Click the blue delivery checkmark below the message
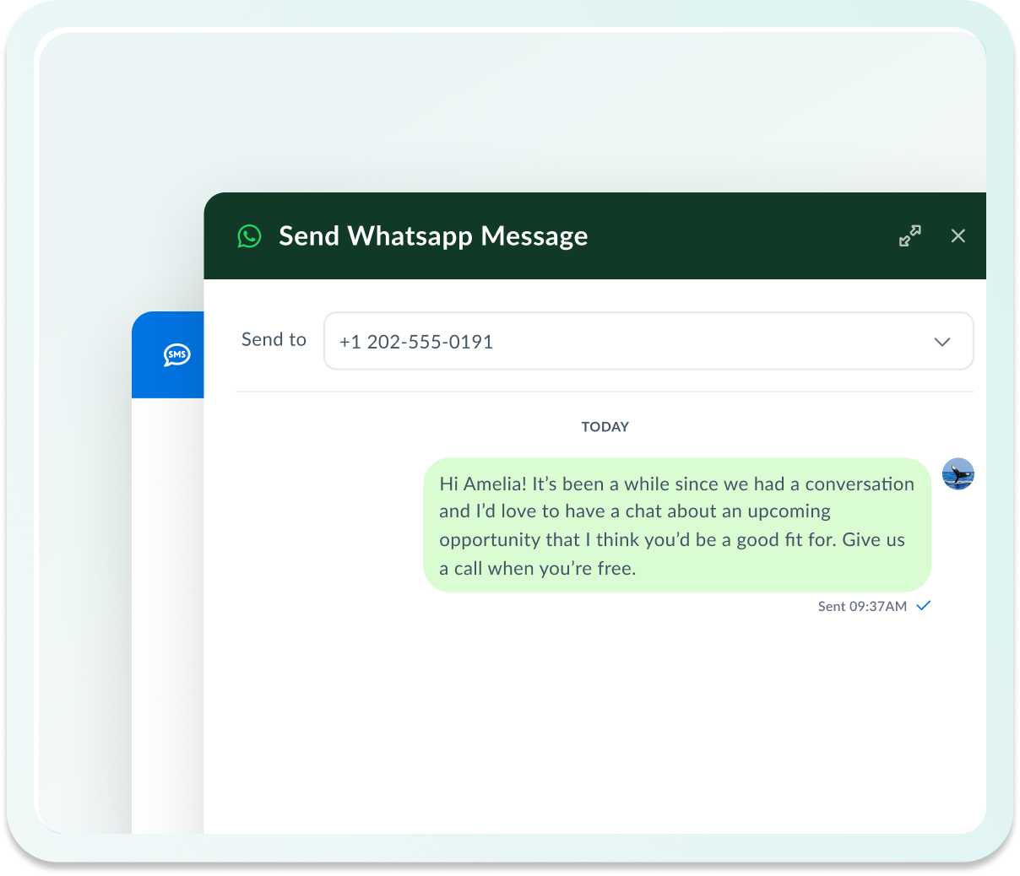This screenshot has height=876, width=1020. tap(923, 605)
